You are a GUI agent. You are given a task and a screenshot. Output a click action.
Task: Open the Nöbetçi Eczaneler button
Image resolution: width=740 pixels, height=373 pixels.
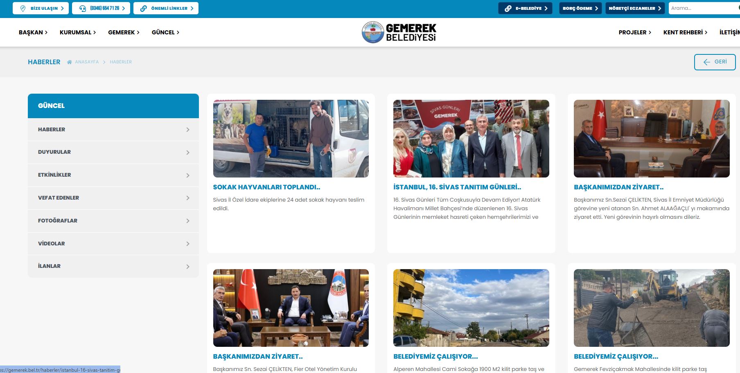[634, 8]
